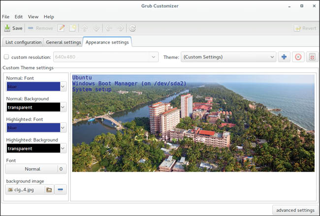
Task: Switch to the General settings tab
Action: pyautogui.click(x=63, y=42)
